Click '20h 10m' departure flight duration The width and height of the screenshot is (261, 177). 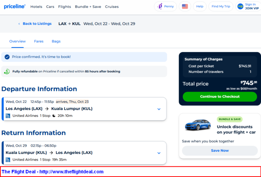[x=65, y=116]
